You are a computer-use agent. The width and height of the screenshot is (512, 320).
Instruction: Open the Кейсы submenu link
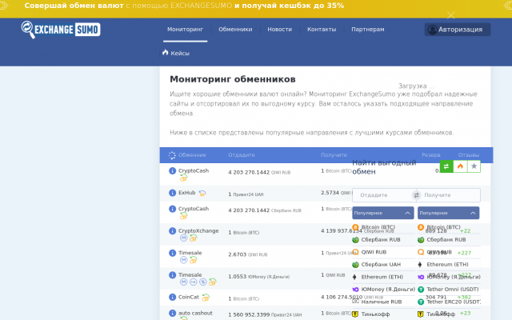tap(180, 54)
